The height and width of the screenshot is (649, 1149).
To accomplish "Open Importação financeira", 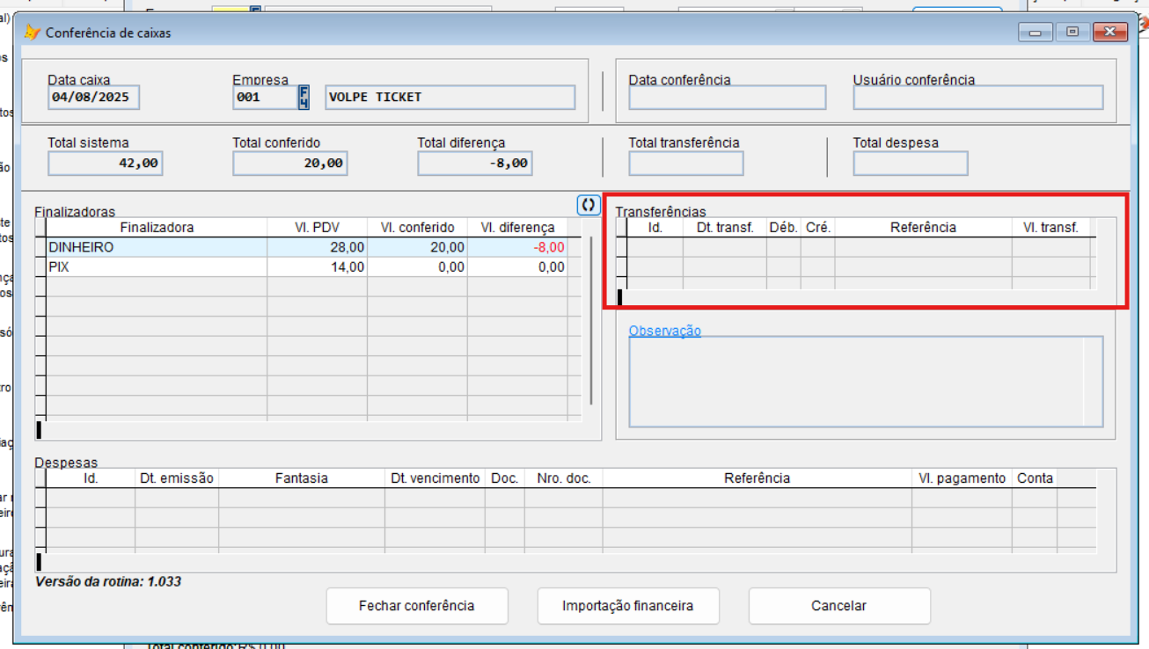I will (627, 606).
